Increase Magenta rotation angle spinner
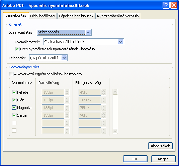Image resolution: width=179 pixels, height=166 pixels. (x=103, y=106)
